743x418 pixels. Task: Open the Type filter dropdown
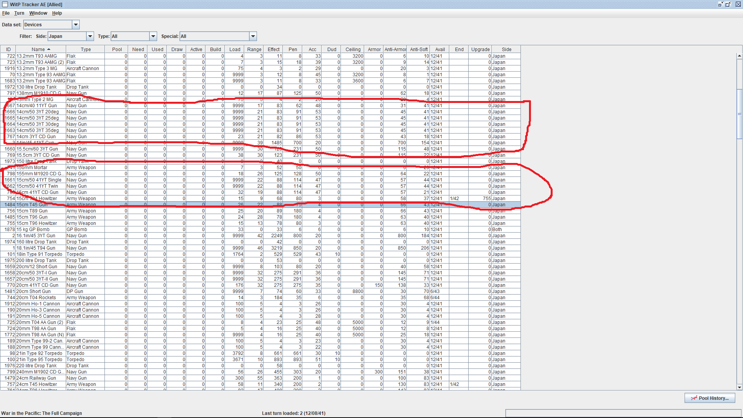click(x=153, y=36)
